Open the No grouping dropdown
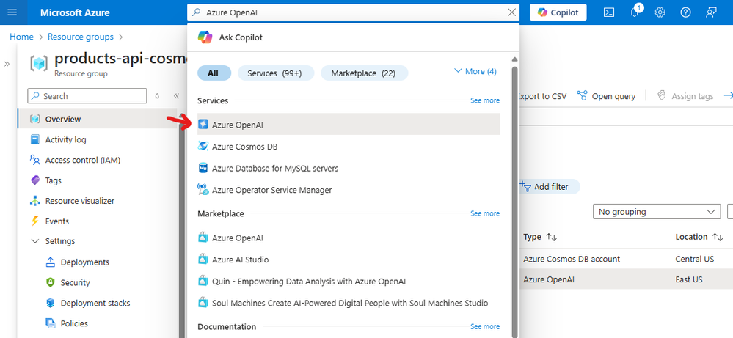The height and width of the screenshot is (338, 733). 657,211
